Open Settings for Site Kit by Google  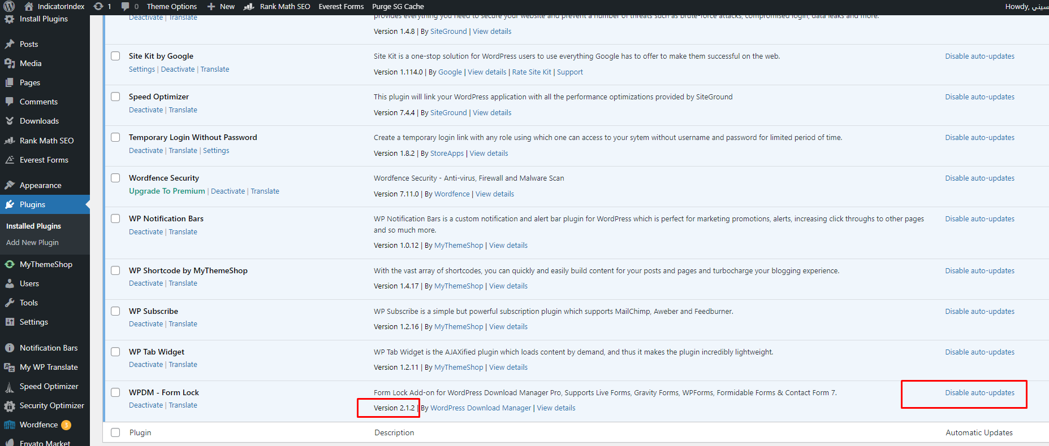point(141,69)
